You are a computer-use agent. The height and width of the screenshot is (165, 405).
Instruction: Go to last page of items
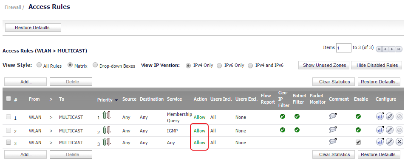click(x=399, y=49)
